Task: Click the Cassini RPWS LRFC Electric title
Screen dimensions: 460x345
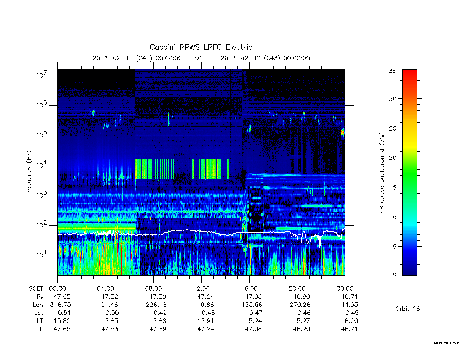Action: pos(201,47)
